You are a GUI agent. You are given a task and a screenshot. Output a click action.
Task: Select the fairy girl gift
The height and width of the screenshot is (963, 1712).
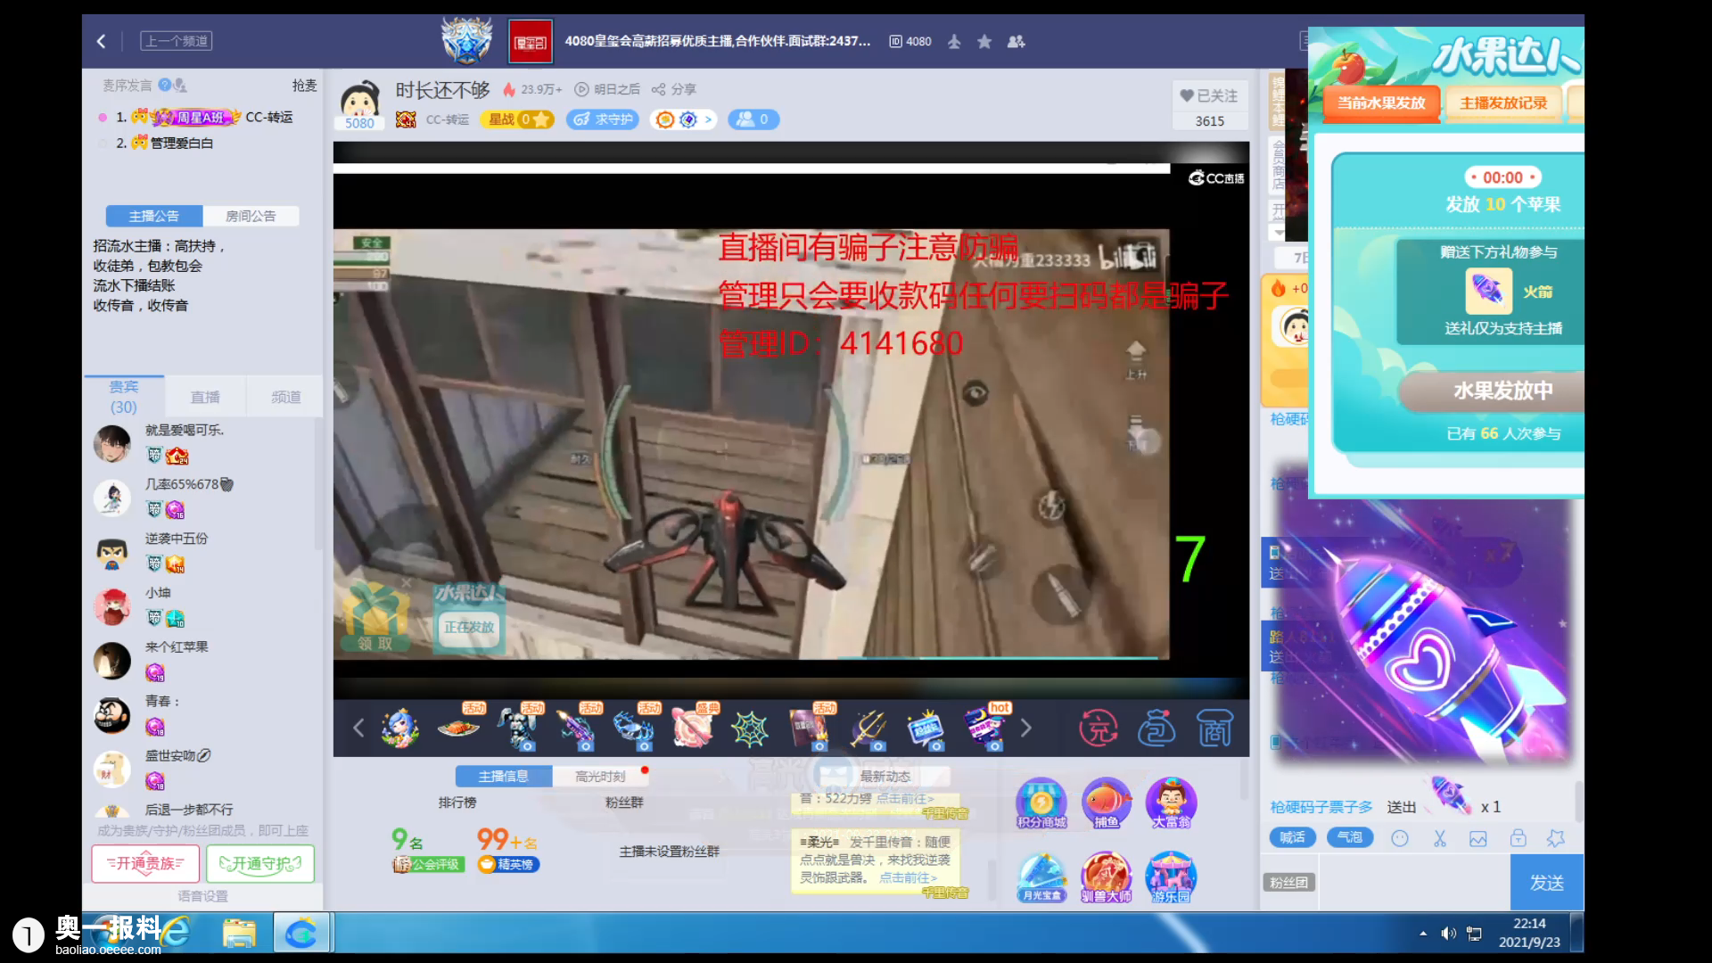pyautogui.click(x=400, y=728)
